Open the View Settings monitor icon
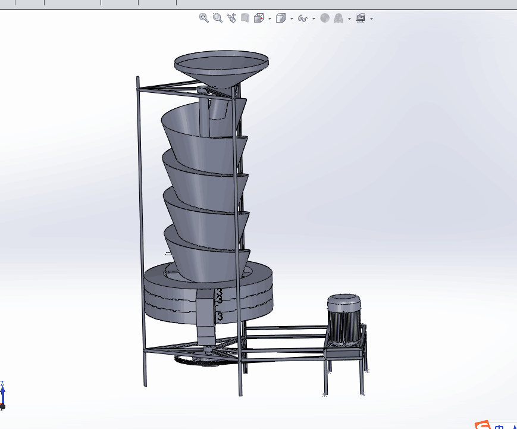Screen dimensions: 517x429 coord(361,18)
